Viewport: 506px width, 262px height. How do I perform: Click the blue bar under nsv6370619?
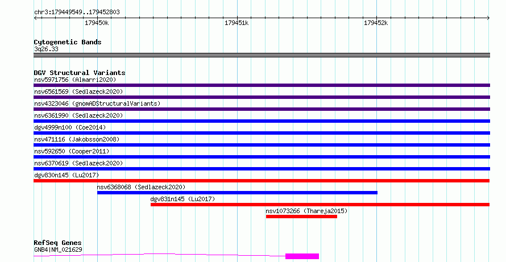tap(262, 169)
